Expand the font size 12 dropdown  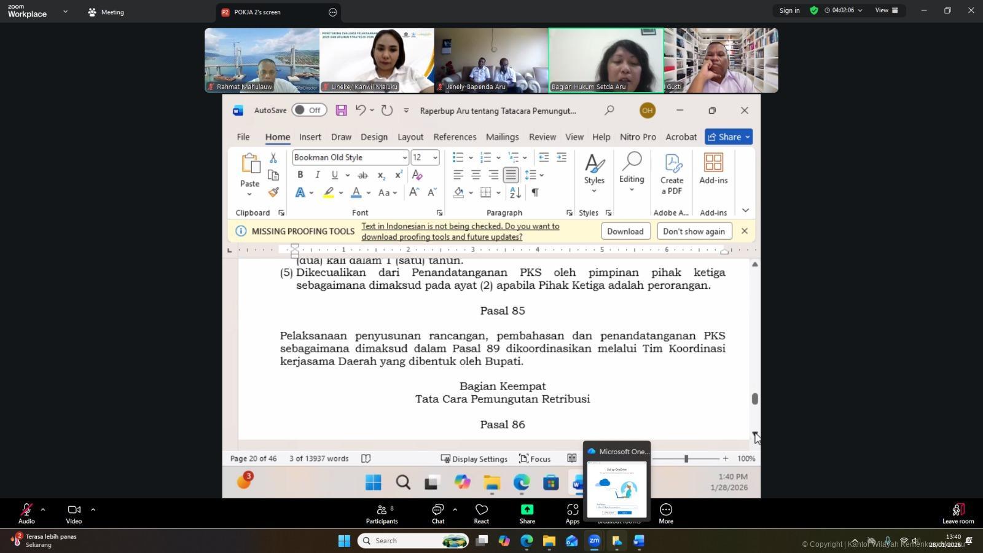pyautogui.click(x=435, y=158)
